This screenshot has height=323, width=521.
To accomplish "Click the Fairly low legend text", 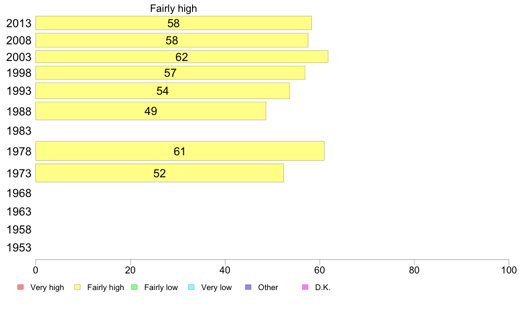I will coord(161,287).
